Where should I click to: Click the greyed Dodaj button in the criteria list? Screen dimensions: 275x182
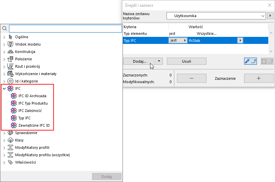click(107, 177)
